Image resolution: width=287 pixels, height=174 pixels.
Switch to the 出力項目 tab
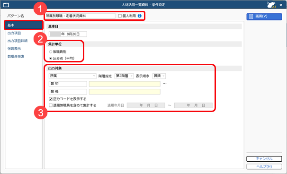pyautogui.click(x=14, y=33)
